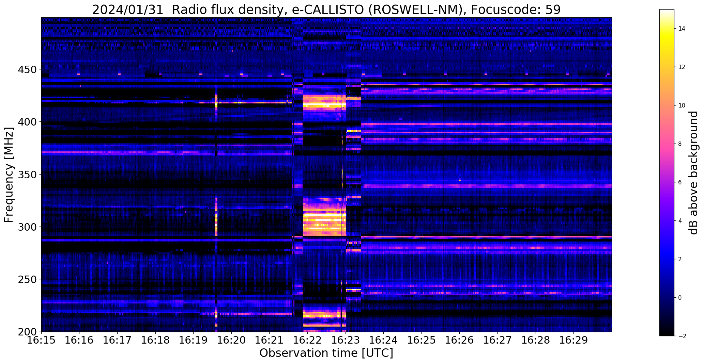Click the 16:19 time tick label
Screen dimensions: 704x363
194,340
